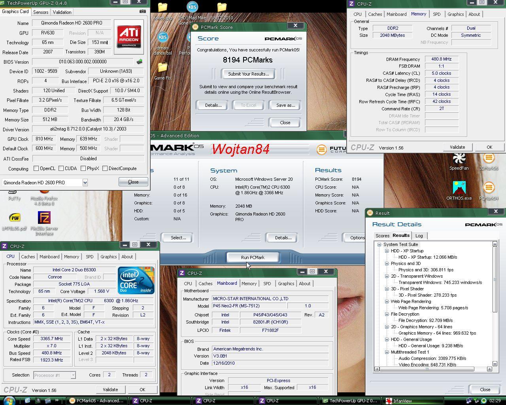The width and height of the screenshot is (506, 405).
Task: Collapse the 3D - Pixel Shader node
Action: click(x=387, y=289)
